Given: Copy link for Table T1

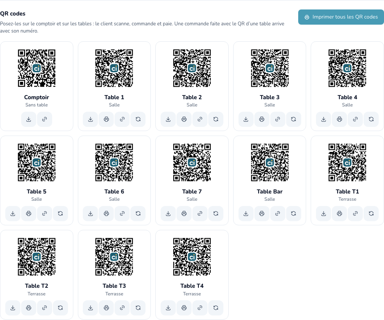Looking at the screenshot, I should [x=355, y=214].
